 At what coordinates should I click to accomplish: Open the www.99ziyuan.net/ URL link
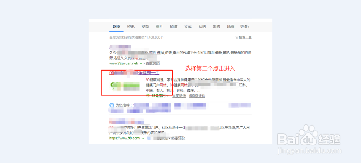pos(124,63)
